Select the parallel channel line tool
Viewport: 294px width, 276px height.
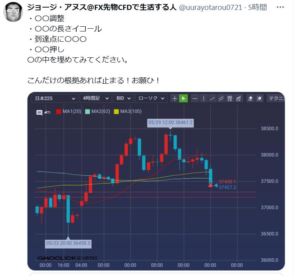(221, 98)
